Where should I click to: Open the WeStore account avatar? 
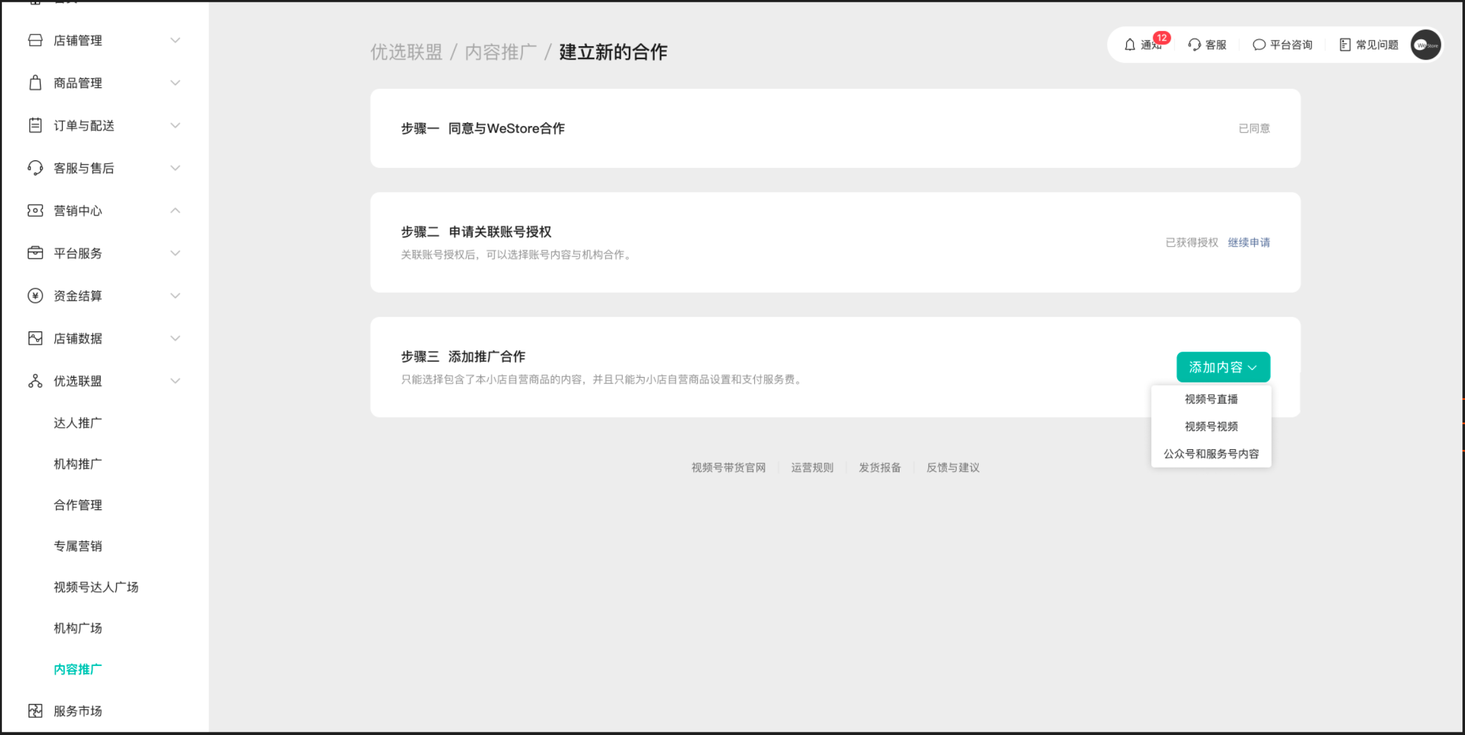coord(1426,45)
